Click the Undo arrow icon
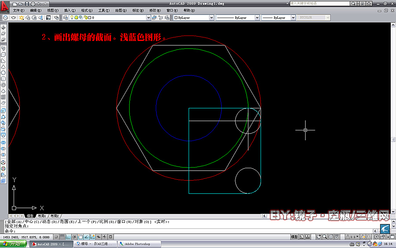Screen dimensions: 396x248 (x=39, y=4)
